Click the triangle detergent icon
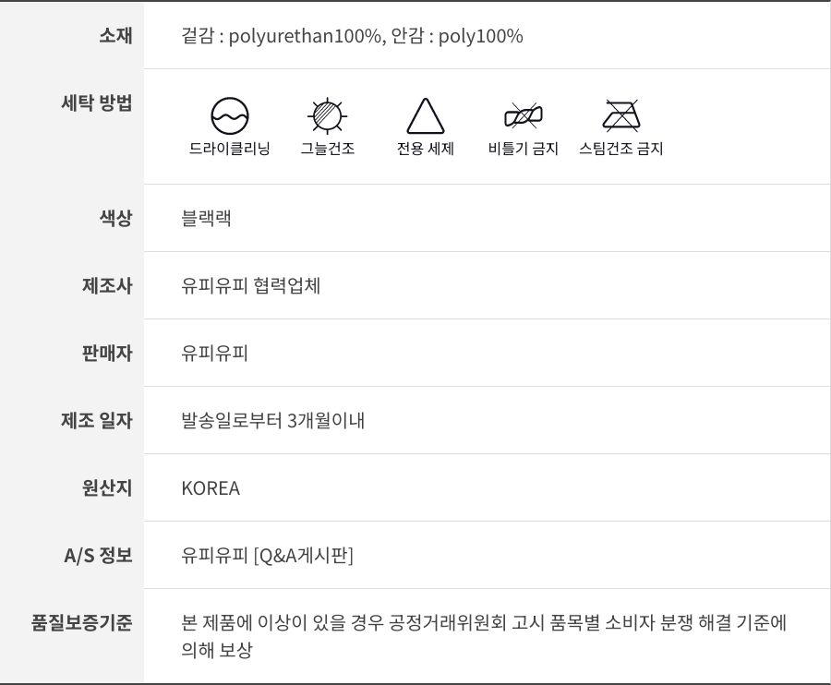Viewport: 831px width, 685px height. (x=426, y=116)
